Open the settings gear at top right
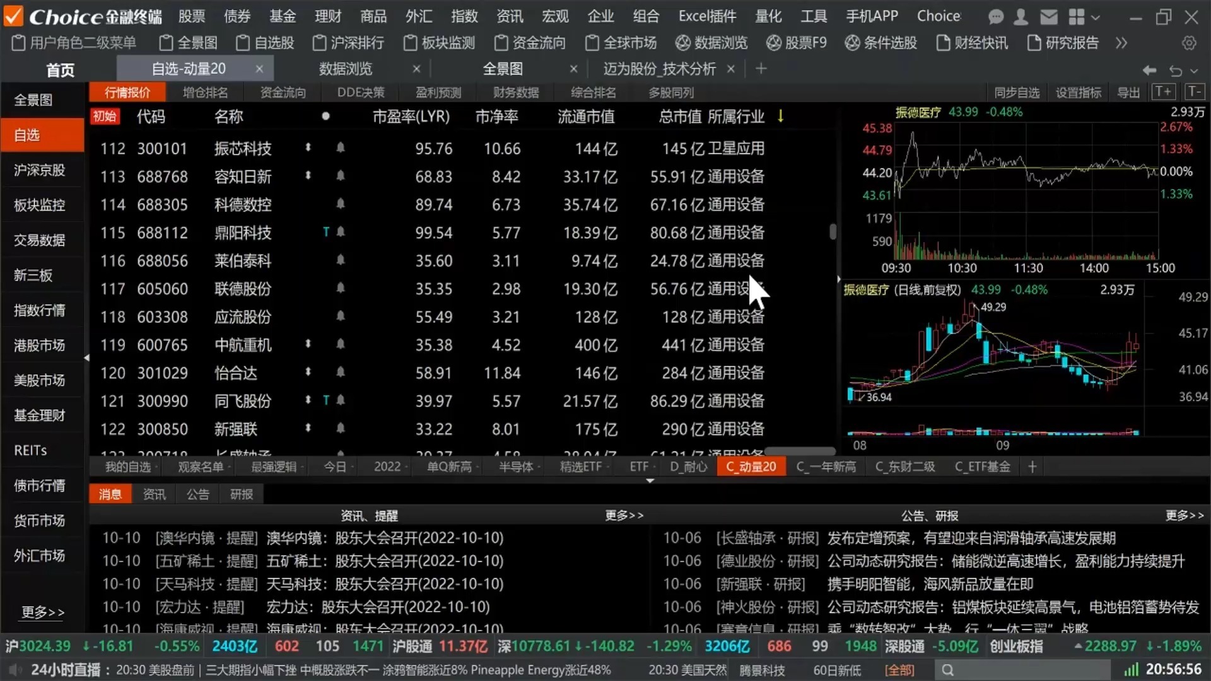 point(1190,43)
